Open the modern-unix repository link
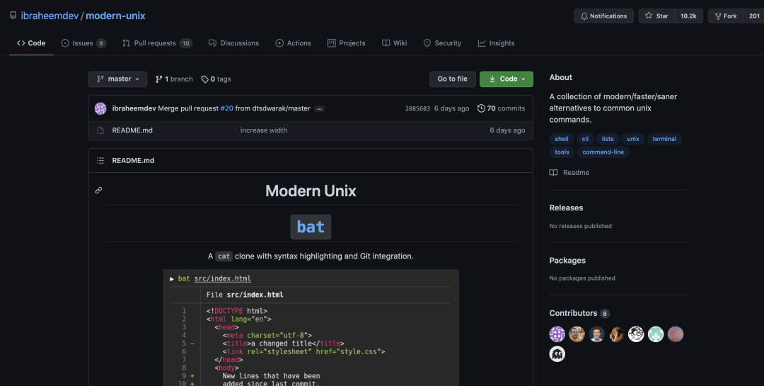Screen dimensions: 764x386 pos(115,16)
